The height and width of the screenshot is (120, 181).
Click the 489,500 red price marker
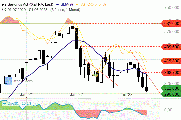[171, 47]
